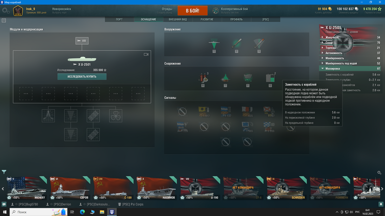Open Microsoft Edge from taskbar
Image resolution: width=385 pixels, height=216 pixels.
82,212
